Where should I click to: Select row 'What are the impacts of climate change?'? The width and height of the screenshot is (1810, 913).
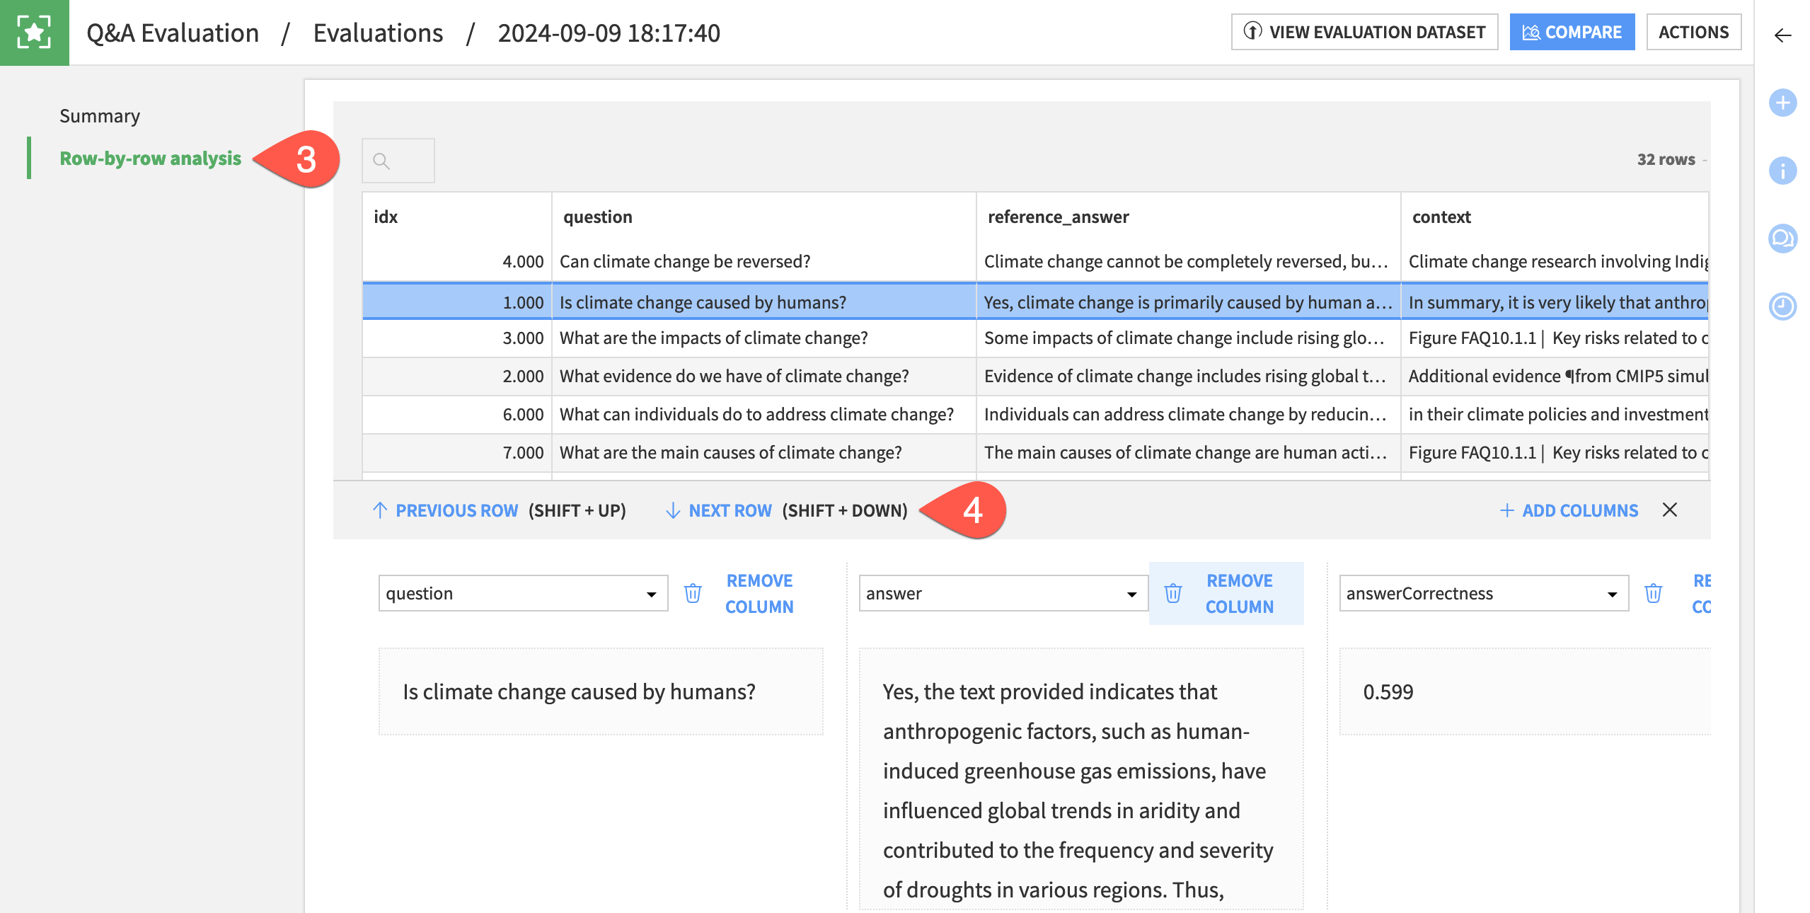(1036, 338)
